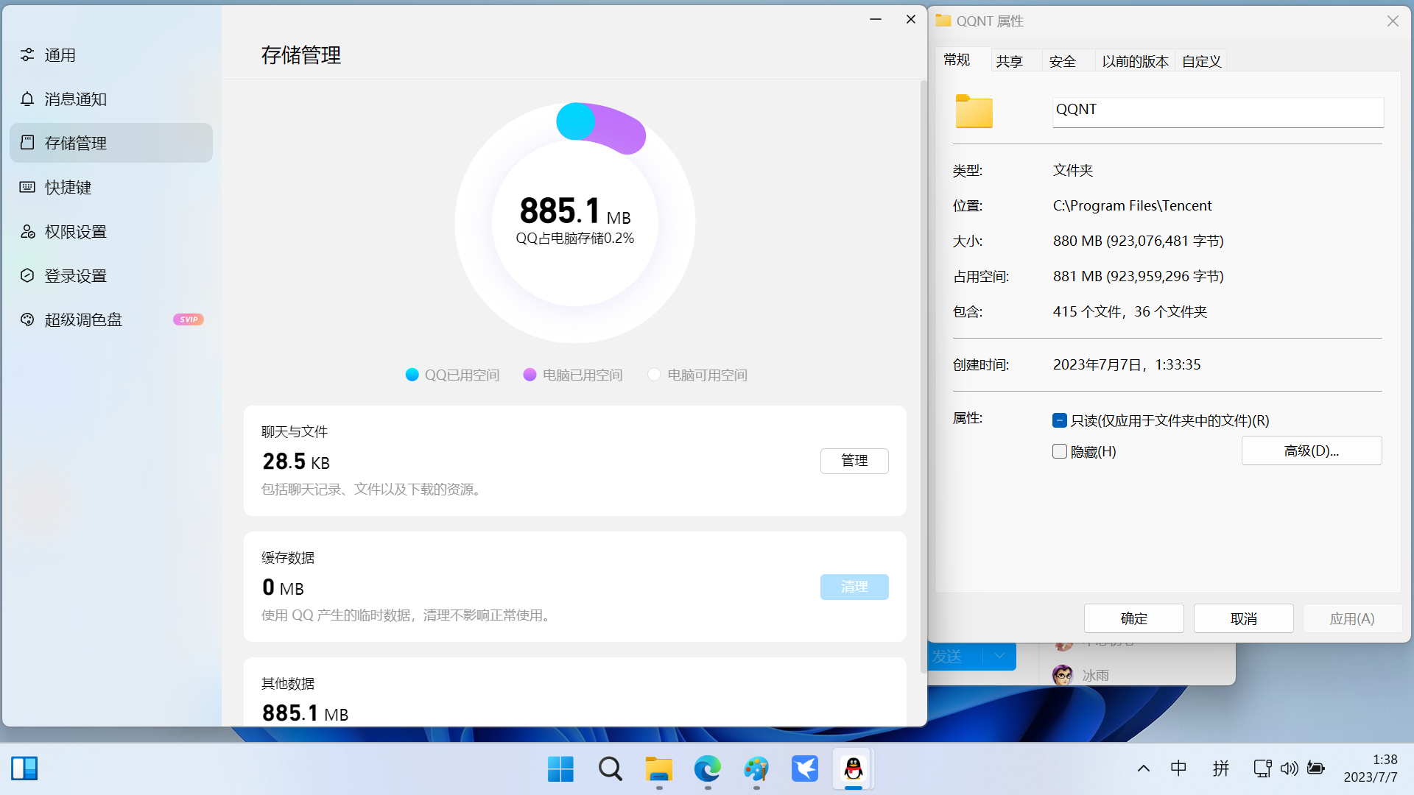Open Microsoft Edge from taskbar

[x=708, y=769]
